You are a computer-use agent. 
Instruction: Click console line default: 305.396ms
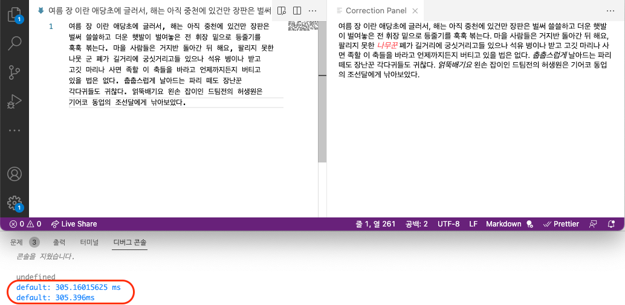[x=56, y=297]
